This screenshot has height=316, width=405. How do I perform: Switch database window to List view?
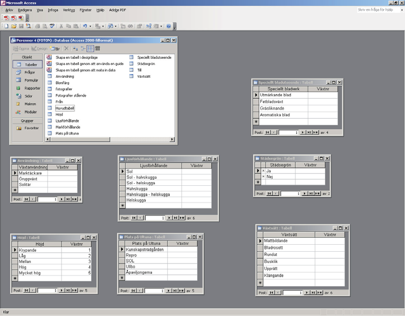(x=90, y=48)
